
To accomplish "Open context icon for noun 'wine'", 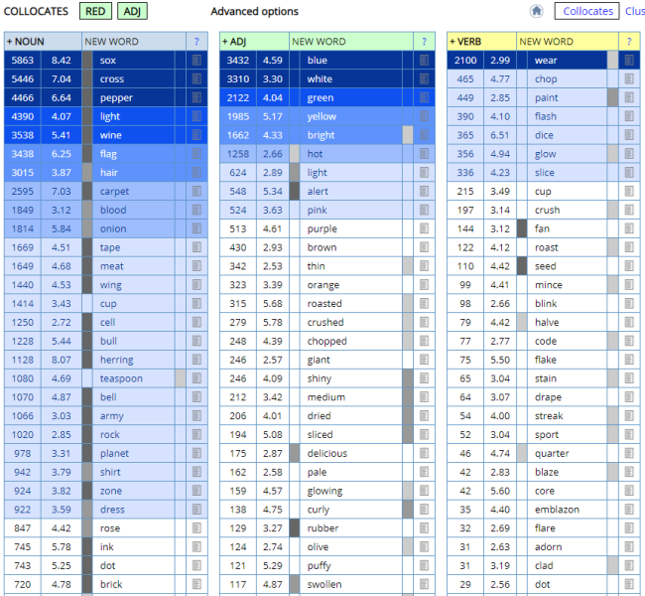I will (x=196, y=135).
